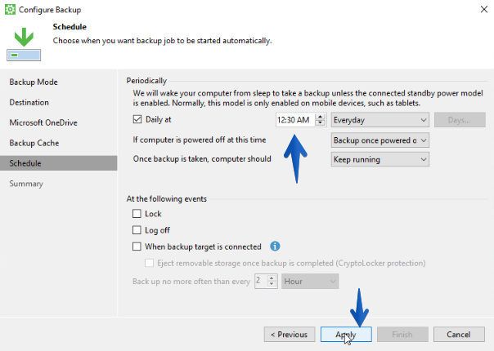Enable the Log off event checkbox
Image resolution: width=494 pixels, height=351 pixels.
click(x=137, y=230)
